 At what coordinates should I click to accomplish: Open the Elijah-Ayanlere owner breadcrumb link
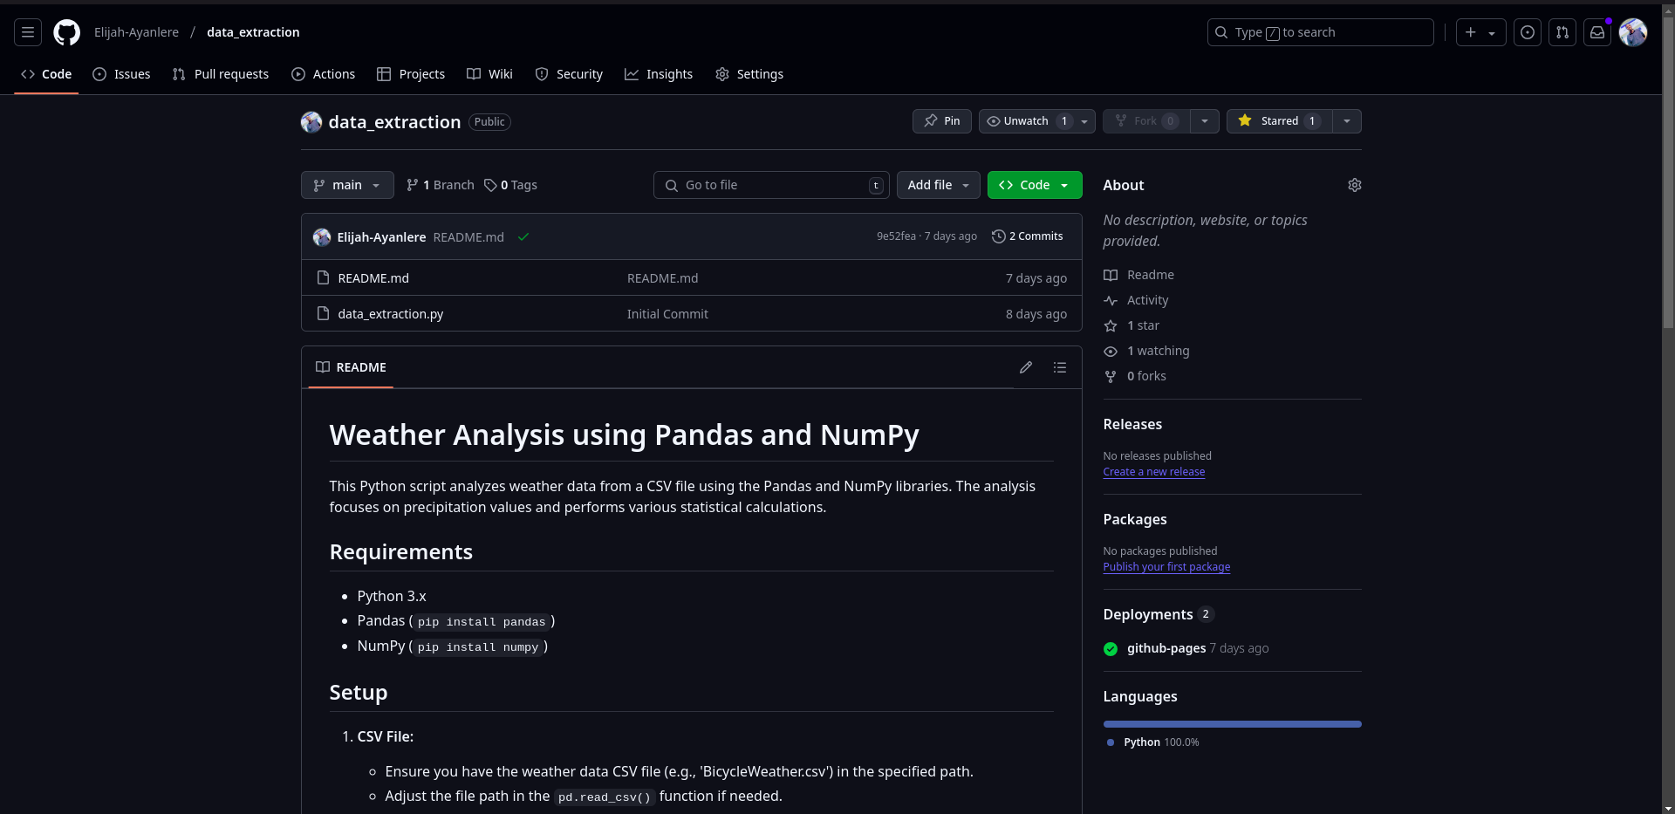tap(136, 32)
